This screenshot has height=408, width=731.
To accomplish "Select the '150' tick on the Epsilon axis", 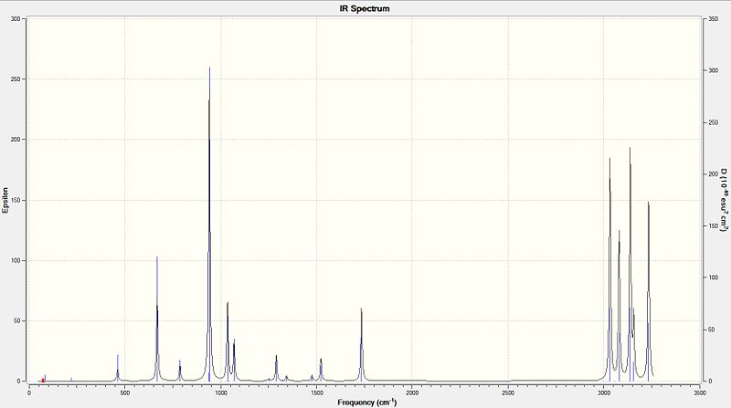I will click(16, 200).
